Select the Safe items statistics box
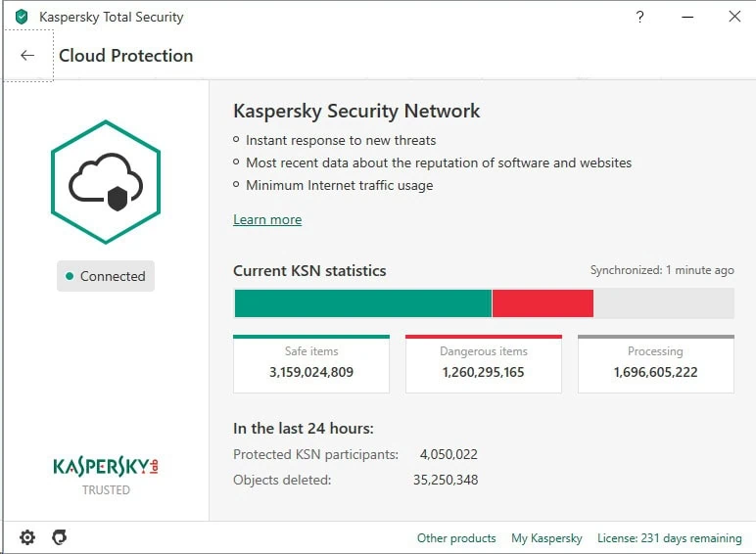The height and width of the screenshot is (554, 756). (x=311, y=363)
